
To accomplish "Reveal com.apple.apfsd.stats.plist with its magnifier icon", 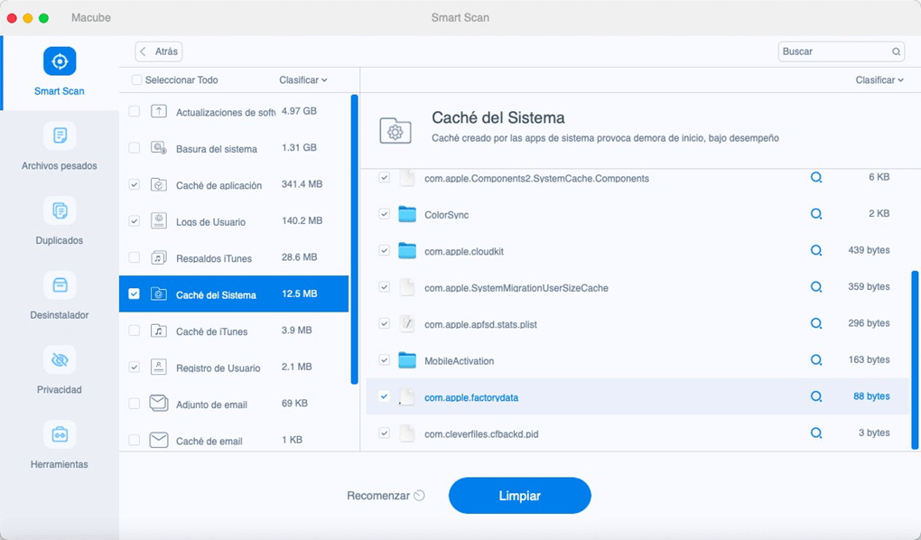I will point(816,323).
